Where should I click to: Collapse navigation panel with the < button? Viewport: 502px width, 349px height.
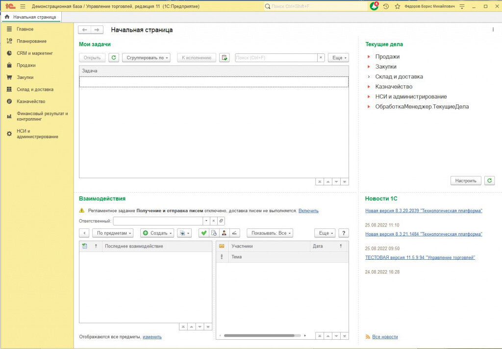point(84,233)
